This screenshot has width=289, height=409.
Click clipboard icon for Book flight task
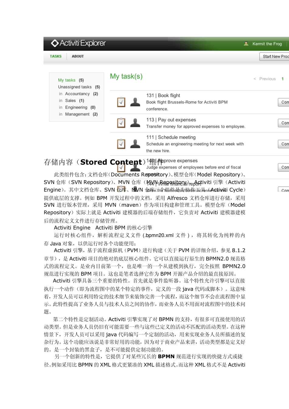121,102
